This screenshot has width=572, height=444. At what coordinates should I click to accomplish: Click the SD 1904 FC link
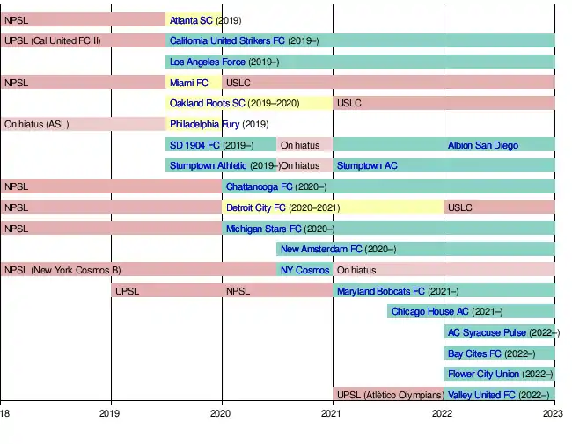tap(194, 145)
